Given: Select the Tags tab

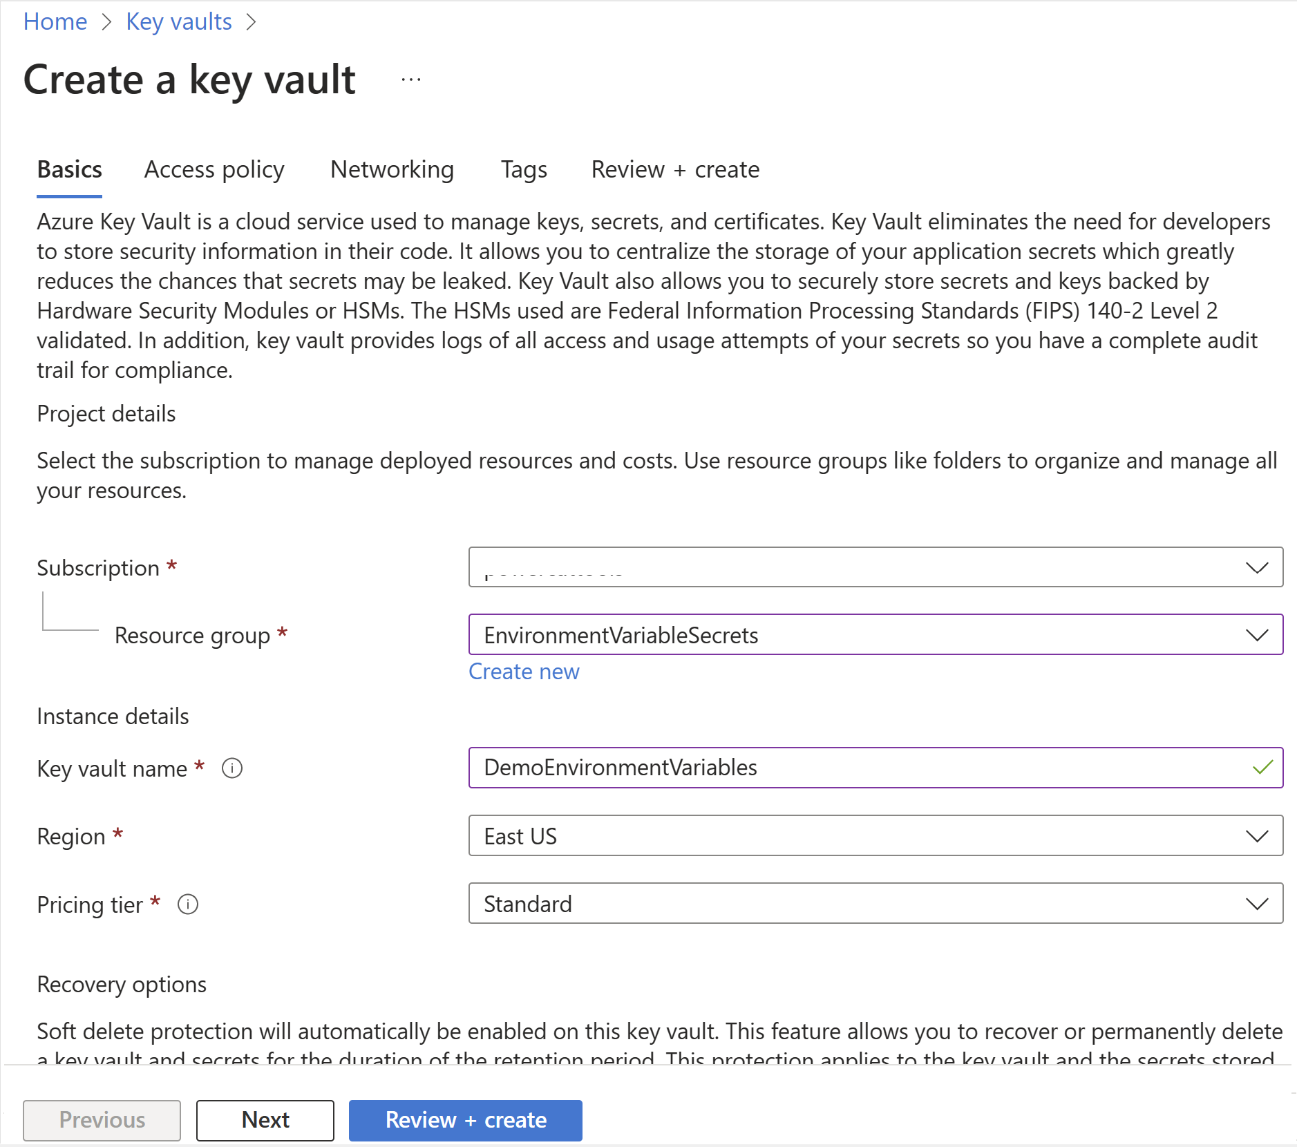Looking at the screenshot, I should point(524,170).
